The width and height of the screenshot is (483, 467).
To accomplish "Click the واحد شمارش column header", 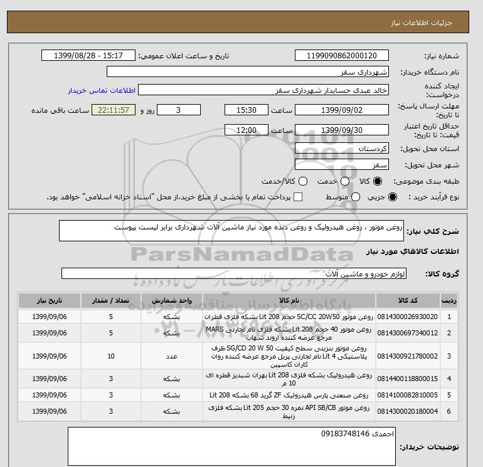I will (172, 300).
